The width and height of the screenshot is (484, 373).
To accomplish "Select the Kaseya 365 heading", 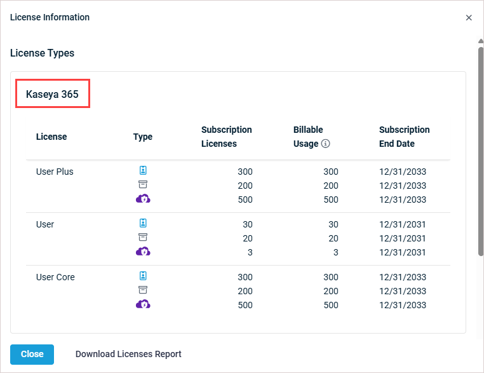I will (52, 94).
